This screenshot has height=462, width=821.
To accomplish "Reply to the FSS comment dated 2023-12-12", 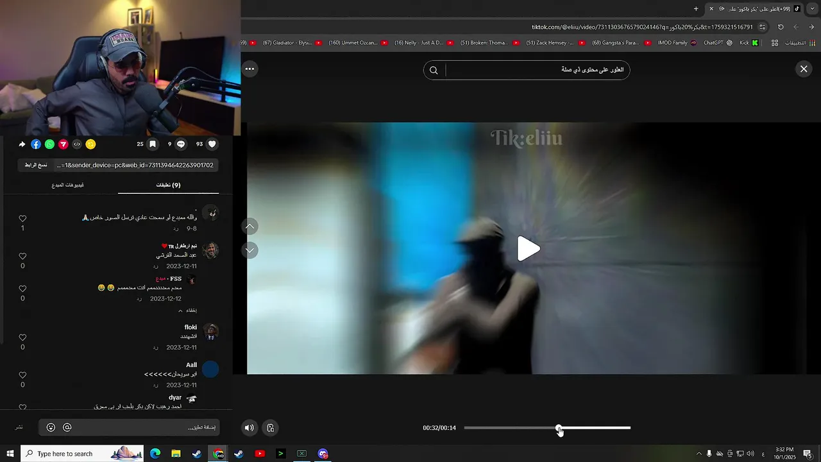I will pos(139,299).
